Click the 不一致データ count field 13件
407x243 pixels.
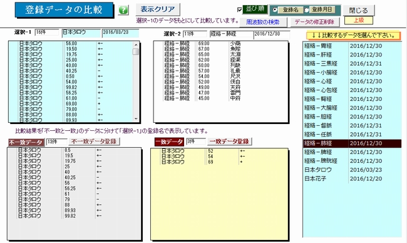pyautogui.click(x=56, y=142)
